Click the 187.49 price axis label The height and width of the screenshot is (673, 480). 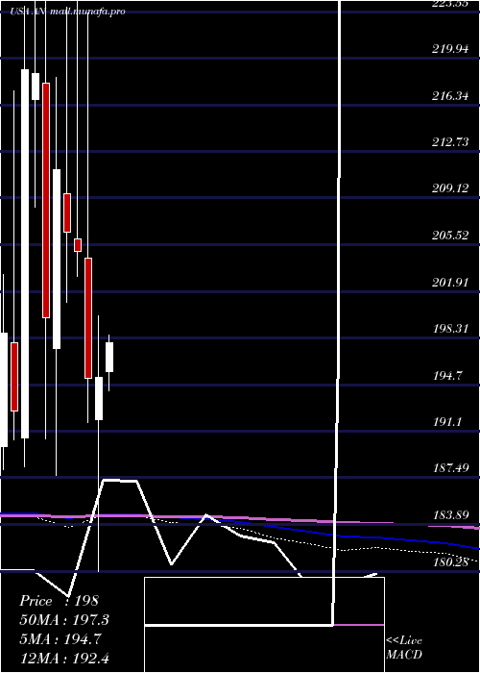point(449,468)
